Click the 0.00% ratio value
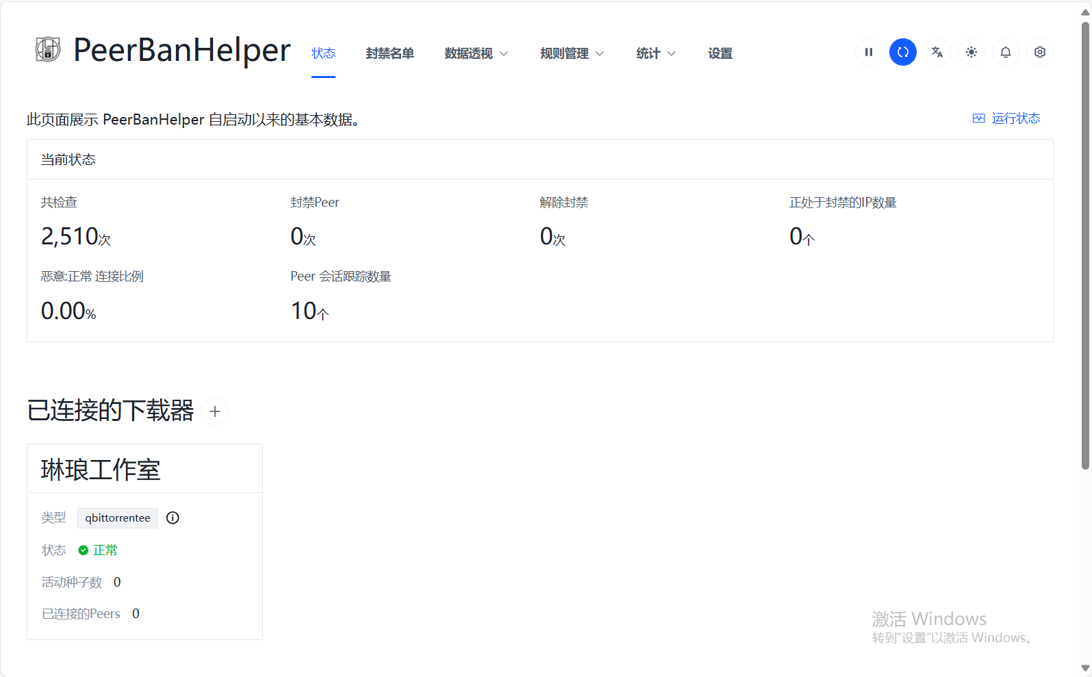Viewport: 1092px width, 677px height. pyautogui.click(x=68, y=311)
